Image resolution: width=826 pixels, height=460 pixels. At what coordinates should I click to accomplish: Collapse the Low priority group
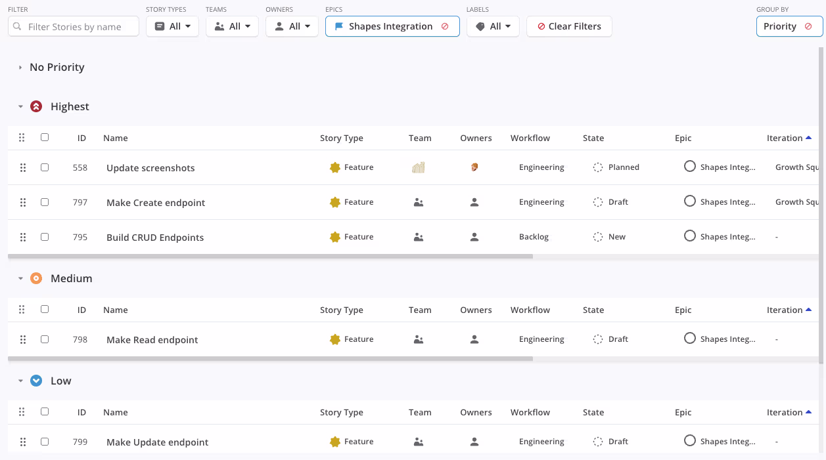coord(20,381)
